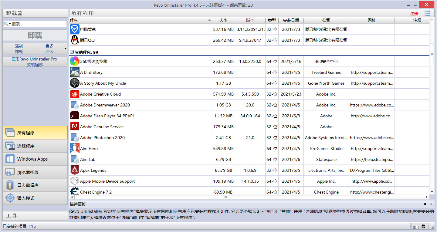
Task: Open the search options dropdown arrow
Action: point(10,24)
